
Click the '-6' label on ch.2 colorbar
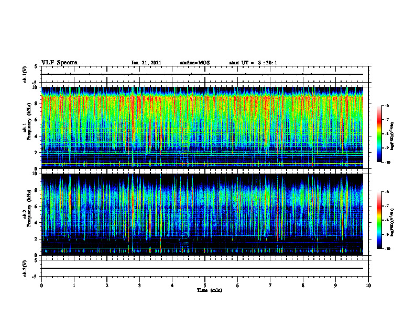pyautogui.click(x=387, y=192)
